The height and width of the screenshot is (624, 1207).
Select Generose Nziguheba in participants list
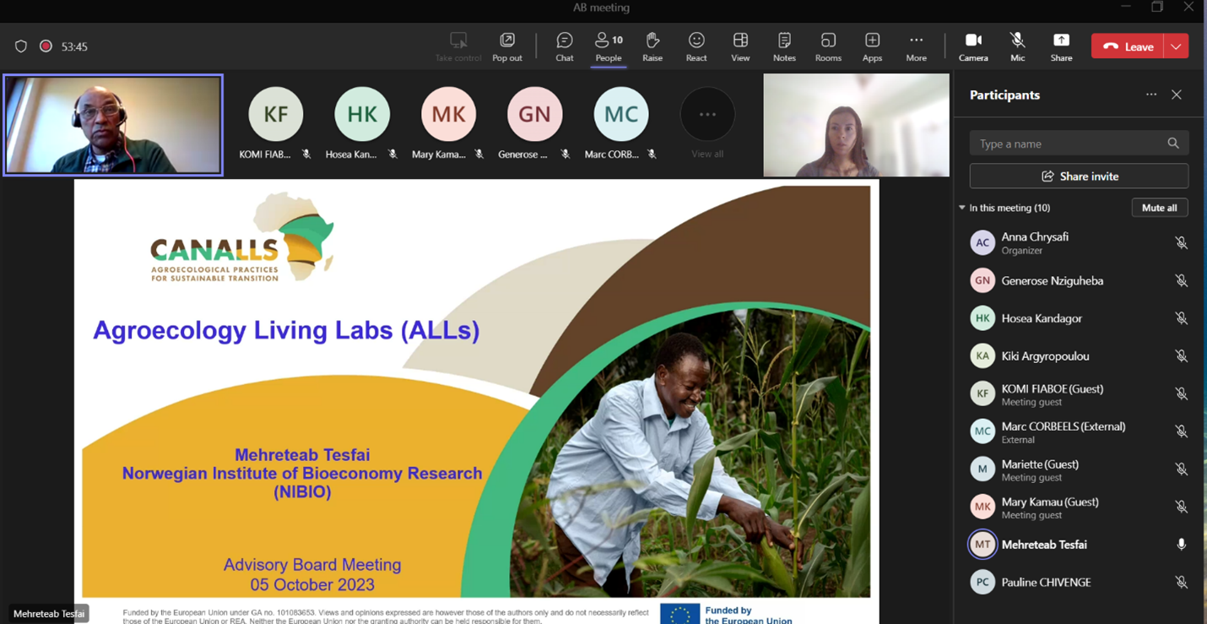click(1079, 280)
